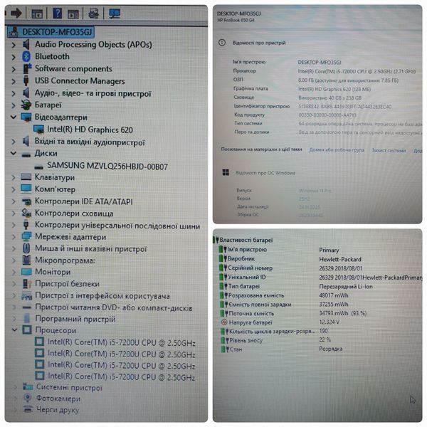Select the DESKTOP-MFO35GJ root node
427x427 pixels.
(51, 32)
